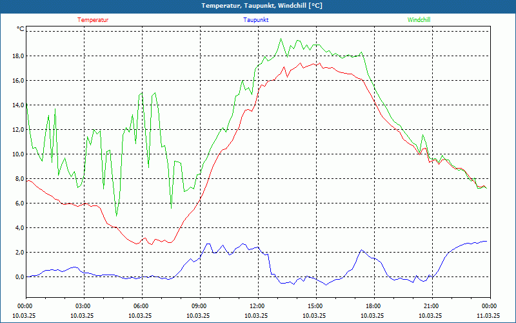516x323 pixels.
Task: Select the 06:00 time label on the x-axis
Action: coord(141,306)
